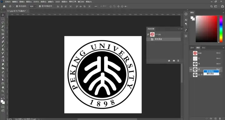This screenshot has width=225, height=120.
Task: Click the Share icon at top right
Action: [x=222, y=6]
